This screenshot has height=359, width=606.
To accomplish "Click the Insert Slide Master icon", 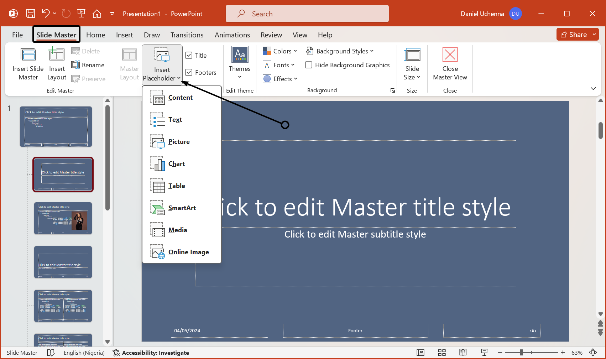I will 28,55.
